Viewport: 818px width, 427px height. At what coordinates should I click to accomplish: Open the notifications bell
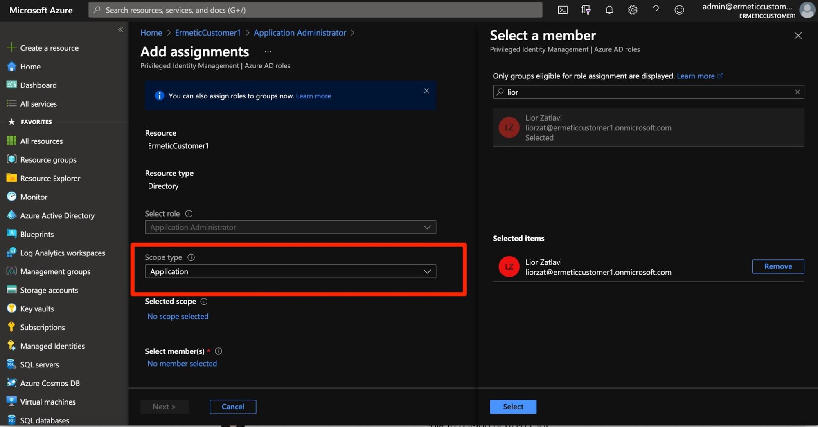[x=609, y=10]
